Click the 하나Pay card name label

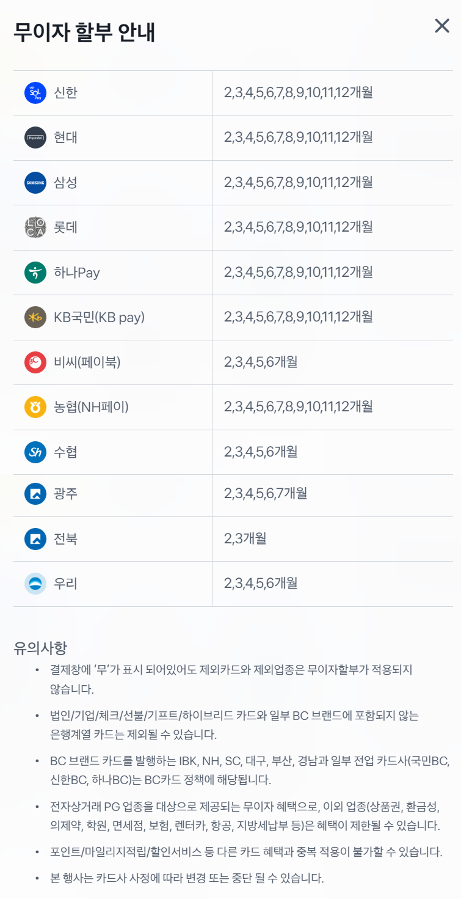pos(77,273)
